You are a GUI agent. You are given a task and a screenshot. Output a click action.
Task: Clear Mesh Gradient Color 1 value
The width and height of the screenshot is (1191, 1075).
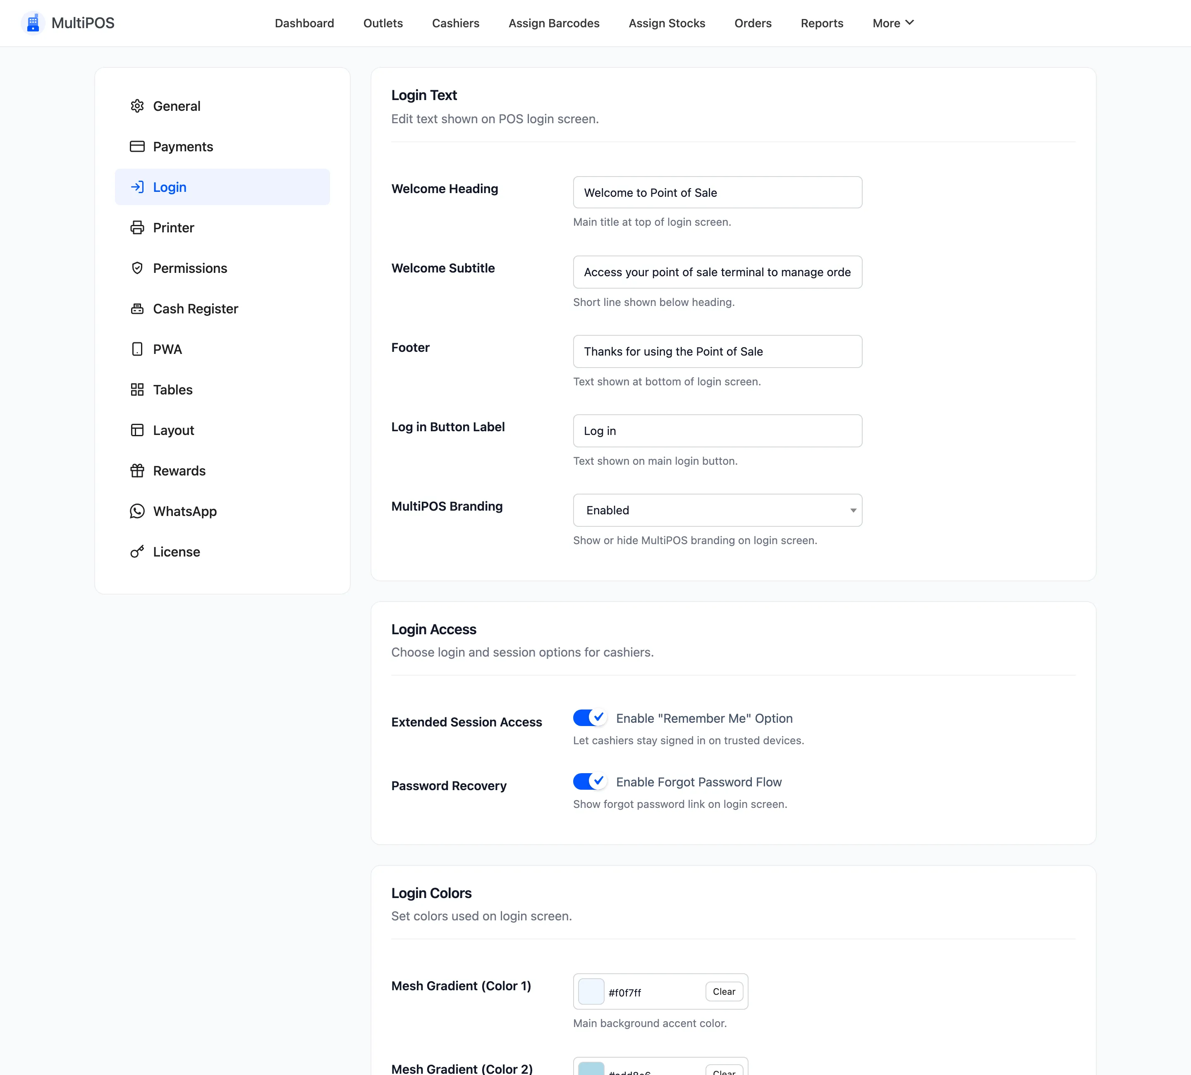[724, 992]
